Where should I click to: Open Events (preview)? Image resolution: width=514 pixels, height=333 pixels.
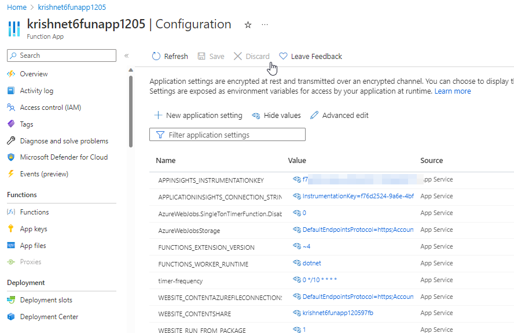click(44, 174)
